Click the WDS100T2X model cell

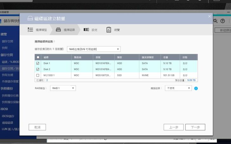click(103, 75)
